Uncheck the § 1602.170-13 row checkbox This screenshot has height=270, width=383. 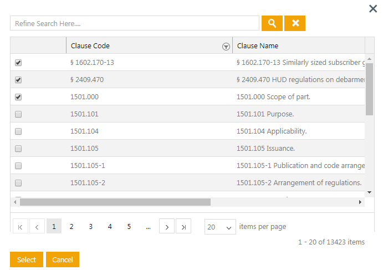click(18, 63)
